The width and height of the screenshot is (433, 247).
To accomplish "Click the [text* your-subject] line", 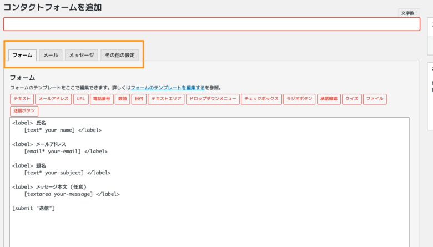I will (x=67, y=173).
